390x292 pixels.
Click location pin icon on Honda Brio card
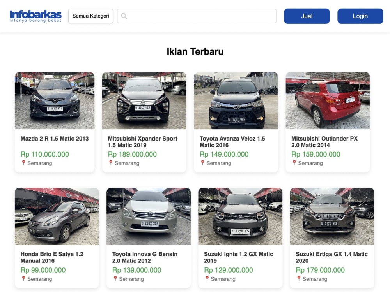(23, 279)
